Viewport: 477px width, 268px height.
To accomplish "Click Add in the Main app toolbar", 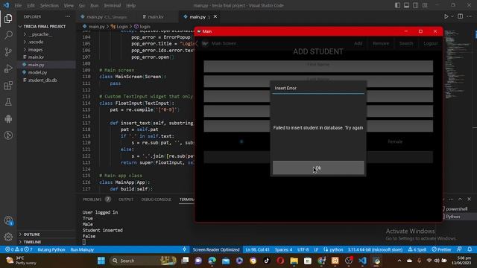I will (x=358, y=43).
